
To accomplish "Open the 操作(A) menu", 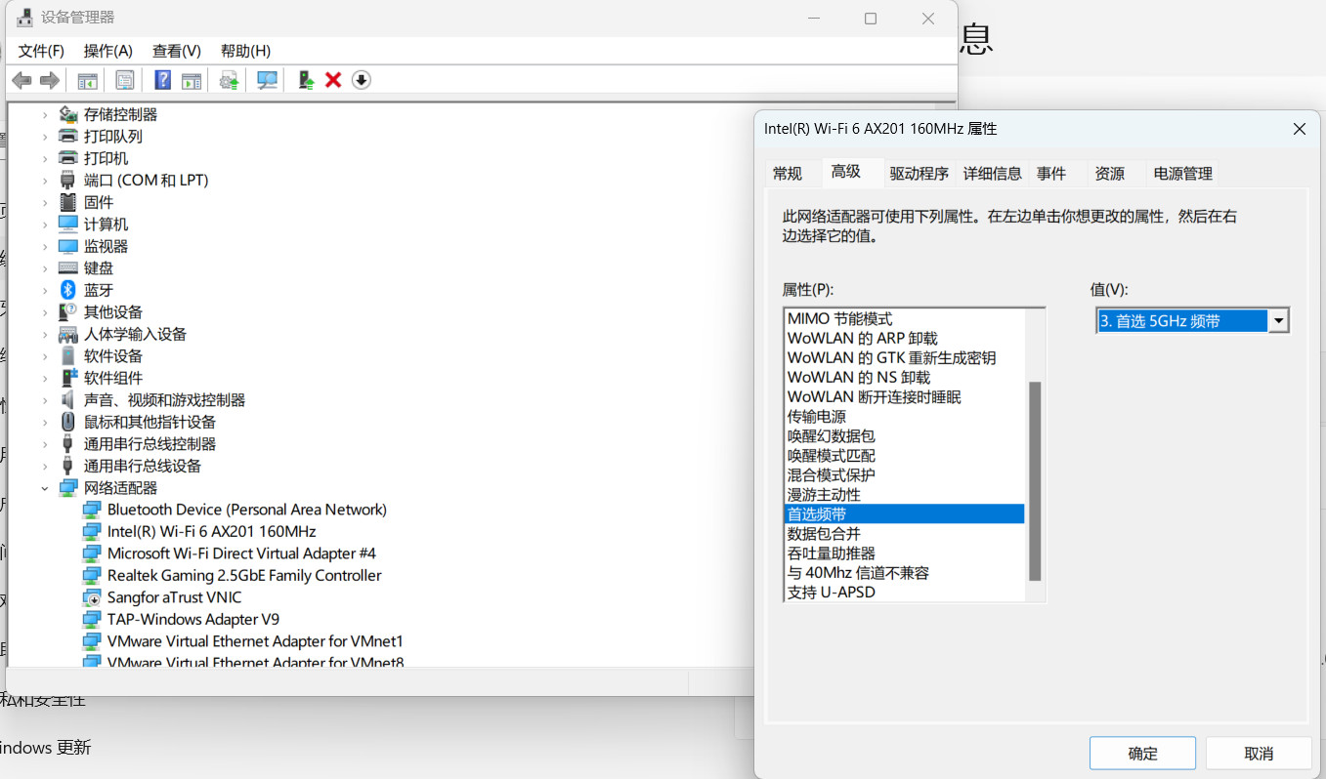I will point(108,51).
